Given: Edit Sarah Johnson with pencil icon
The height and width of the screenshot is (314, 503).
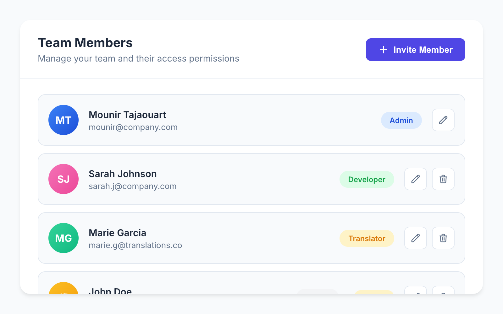Looking at the screenshot, I should point(415,179).
